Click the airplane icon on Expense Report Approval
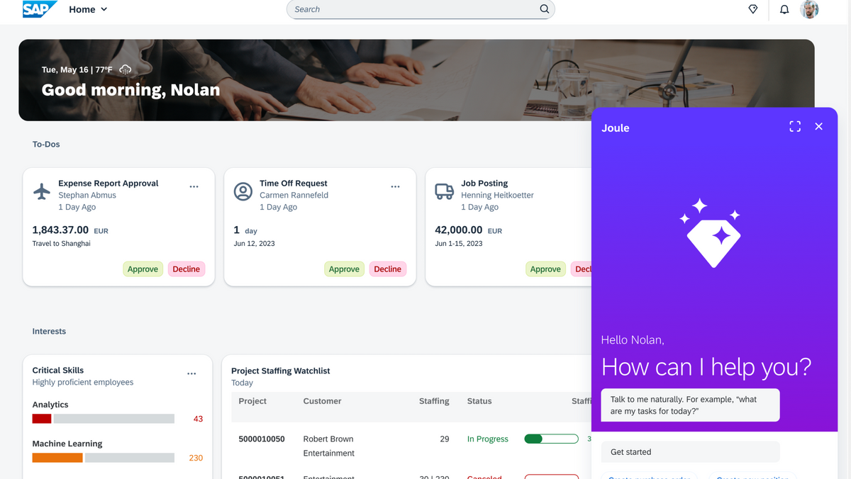 pyautogui.click(x=43, y=191)
